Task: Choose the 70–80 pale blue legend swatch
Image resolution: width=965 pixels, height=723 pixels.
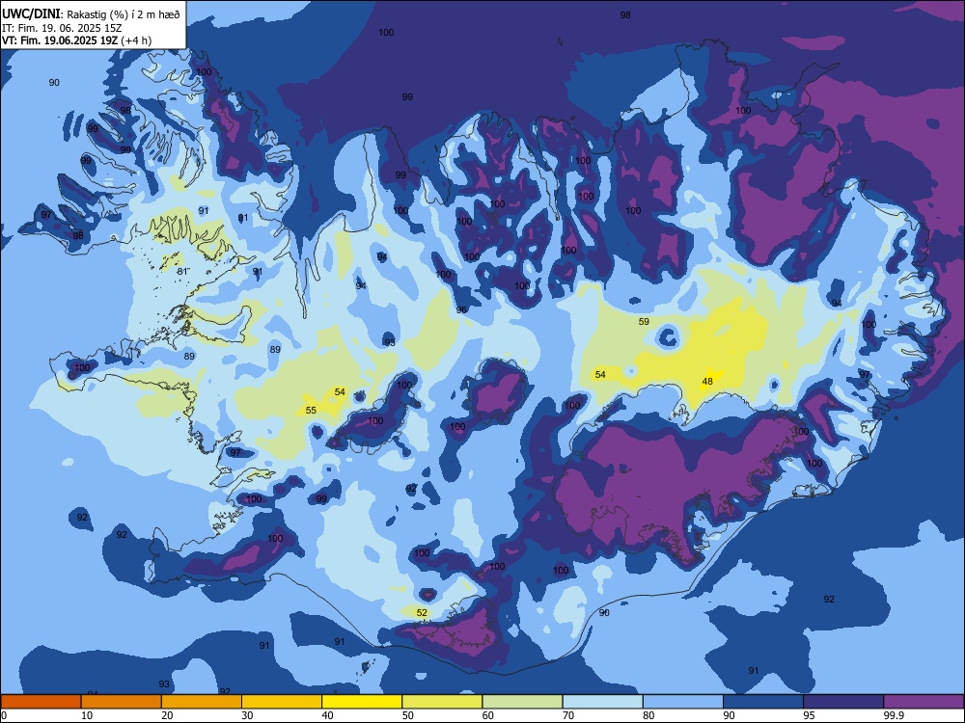Action: click(602, 702)
